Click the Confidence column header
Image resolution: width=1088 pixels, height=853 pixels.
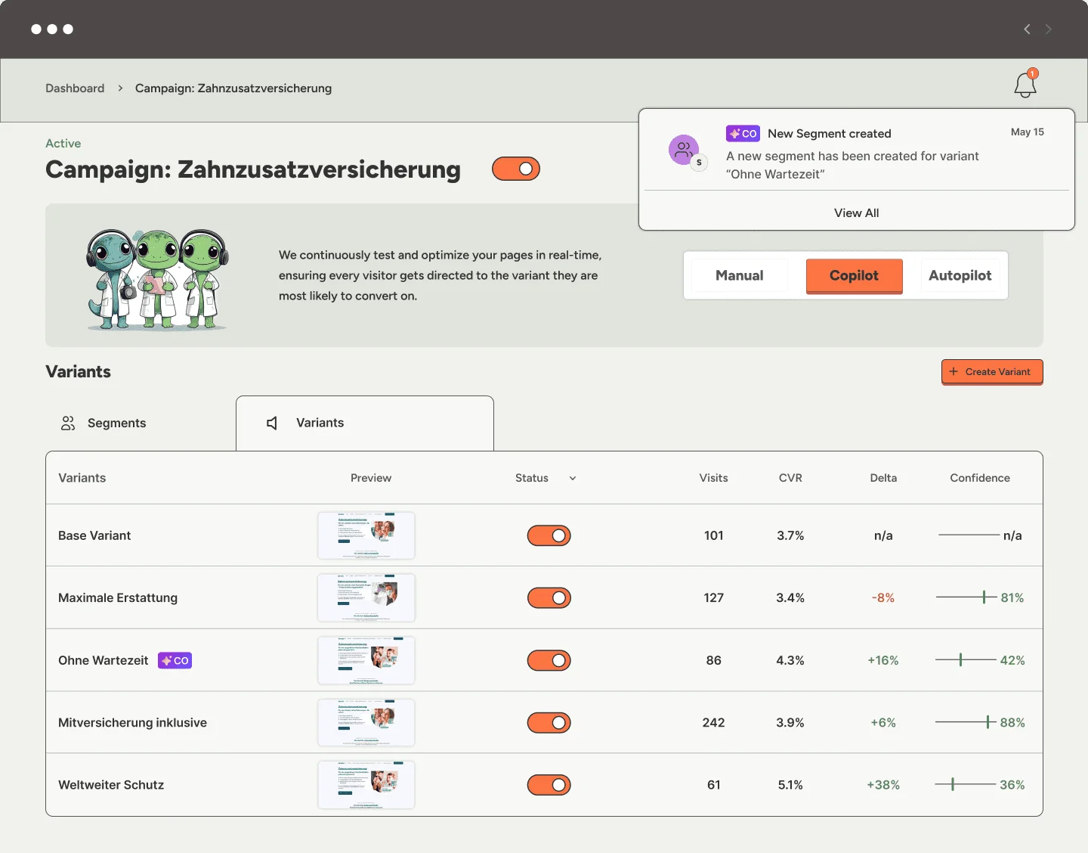(x=980, y=478)
